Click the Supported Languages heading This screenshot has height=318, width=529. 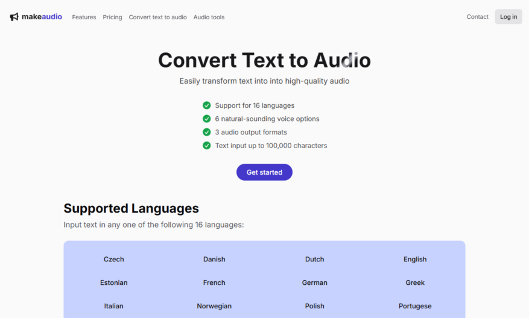point(131,208)
